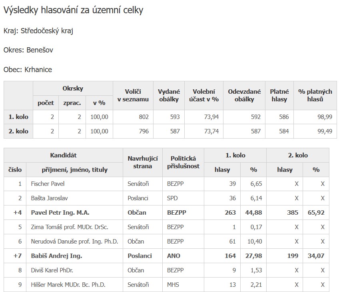
Task: Click candidate name 'Pavel Petr Ing. M.A.'
Action: pyautogui.click(x=60, y=212)
